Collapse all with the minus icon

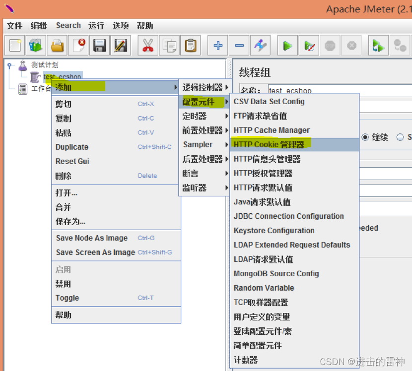click(x=239, y=46)
